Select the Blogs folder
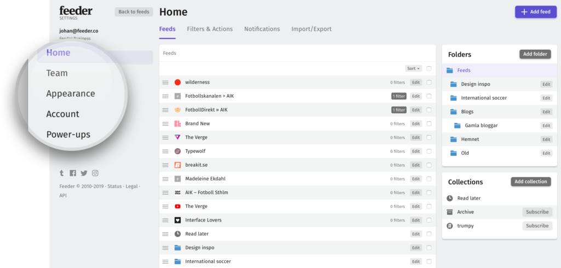The height and width of the screenshot is (268, 561). 499,112
